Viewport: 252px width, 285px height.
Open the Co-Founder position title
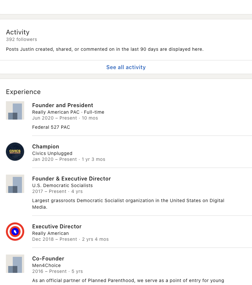pyautogui.click(x=48, y=258)
